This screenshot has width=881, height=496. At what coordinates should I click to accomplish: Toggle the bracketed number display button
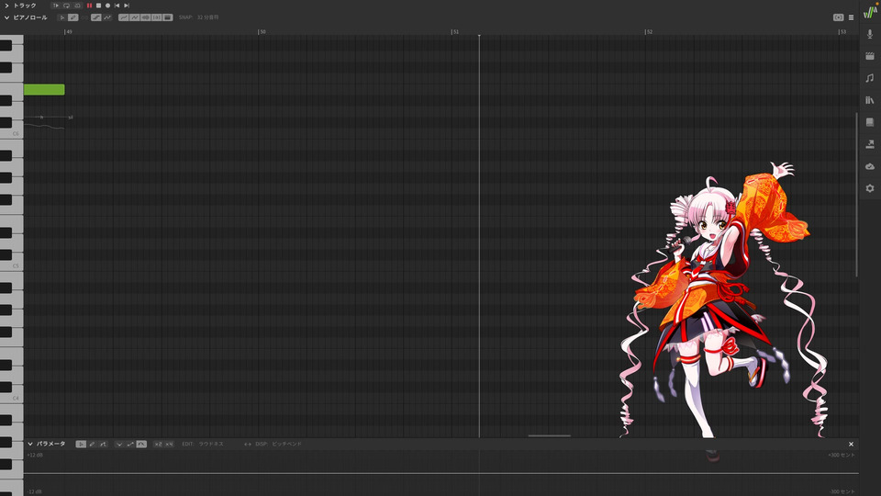(x=157, y=17)
